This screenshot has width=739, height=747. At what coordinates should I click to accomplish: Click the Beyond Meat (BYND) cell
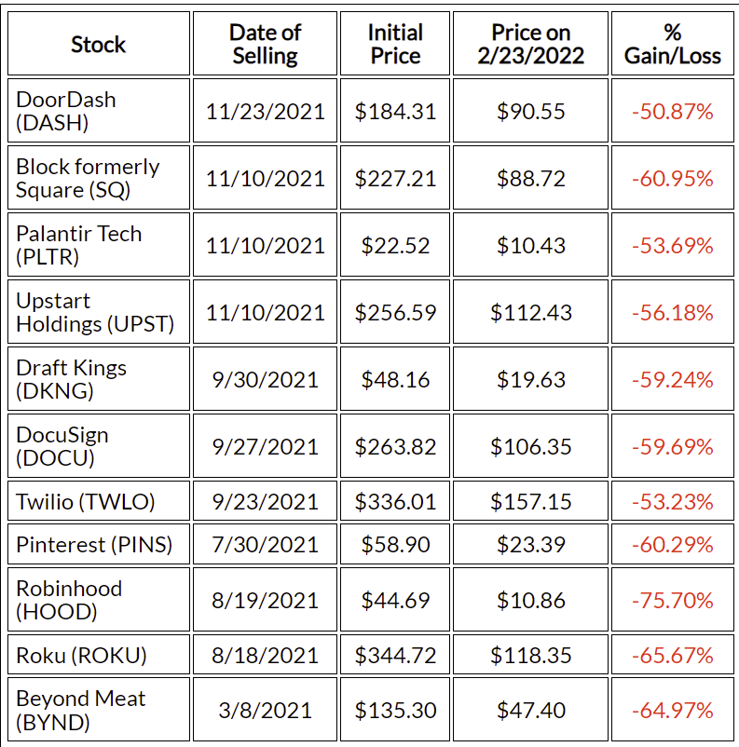[x=98, y=710]
